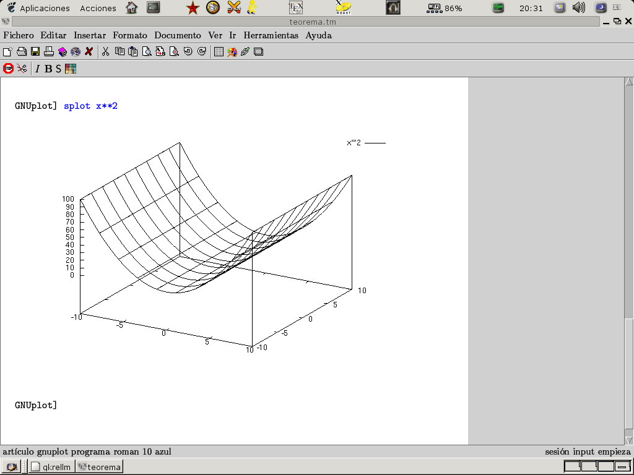
Task: Toggle the S text style button
Action: 59,69
